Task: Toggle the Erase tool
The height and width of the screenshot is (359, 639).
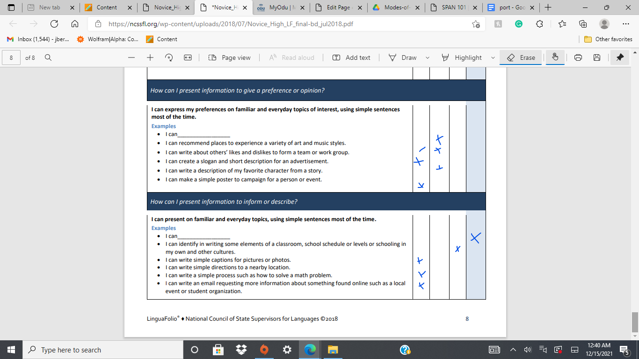Action: pyautogui.click(x=521, y=57)
